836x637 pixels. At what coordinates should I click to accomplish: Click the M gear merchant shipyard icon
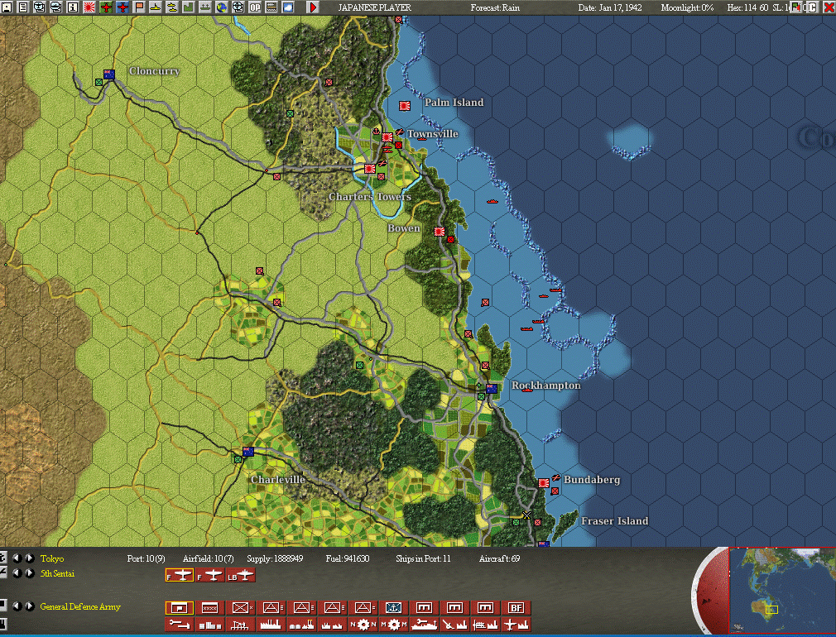393,625
